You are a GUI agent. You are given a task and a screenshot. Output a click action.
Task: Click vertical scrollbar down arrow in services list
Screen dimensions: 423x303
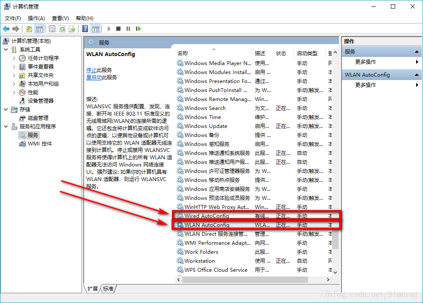click(335, 272)
